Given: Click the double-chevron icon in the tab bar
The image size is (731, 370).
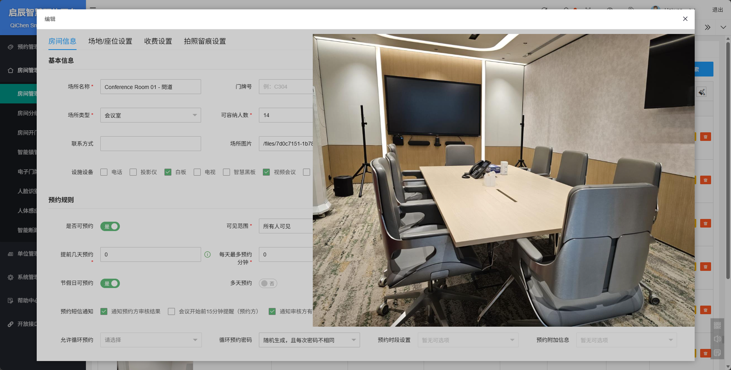Looking at the screenshot, I should [x=707, y=27].
